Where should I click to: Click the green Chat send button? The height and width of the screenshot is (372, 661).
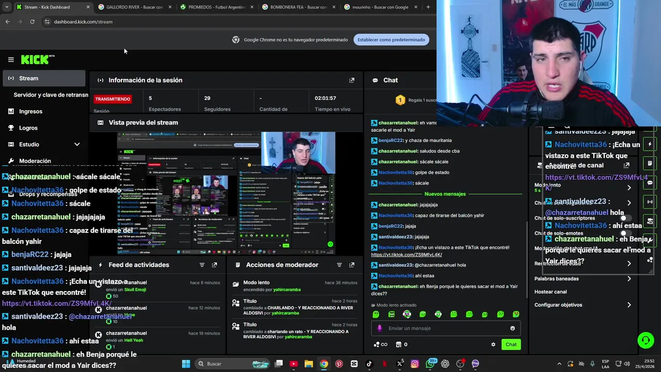tap(511, 345)
